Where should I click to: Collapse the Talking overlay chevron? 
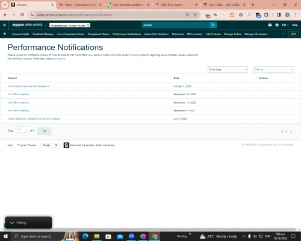pyautogui.click(x=12, y=223)
